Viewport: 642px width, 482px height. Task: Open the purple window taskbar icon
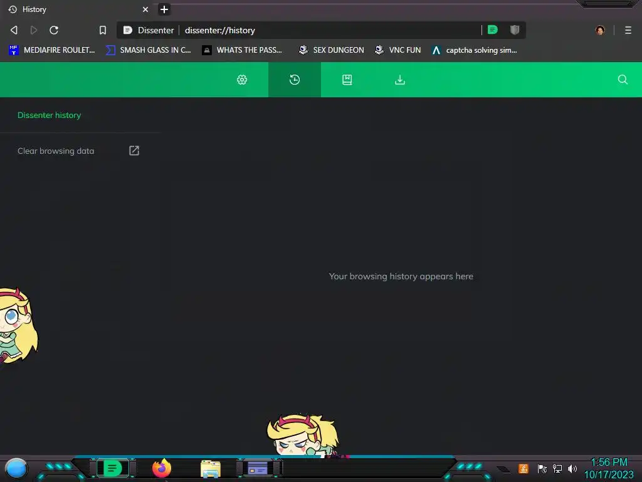point(258,468)
